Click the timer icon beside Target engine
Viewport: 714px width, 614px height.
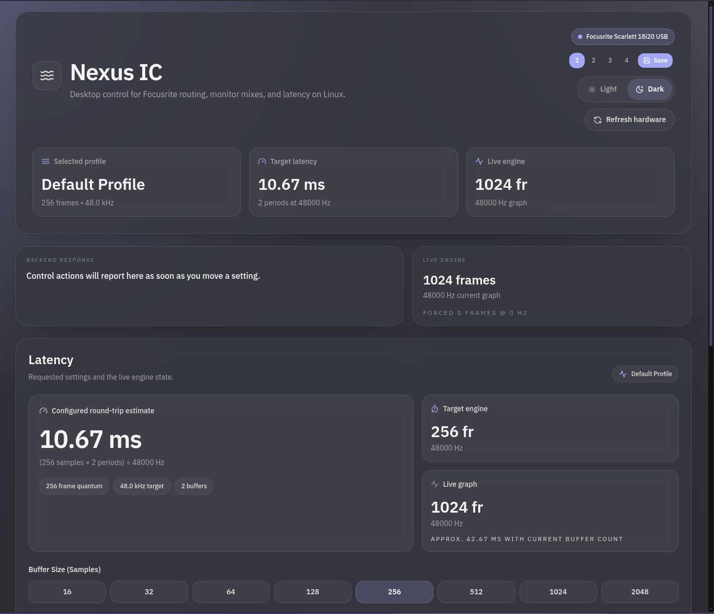[435, 409]
